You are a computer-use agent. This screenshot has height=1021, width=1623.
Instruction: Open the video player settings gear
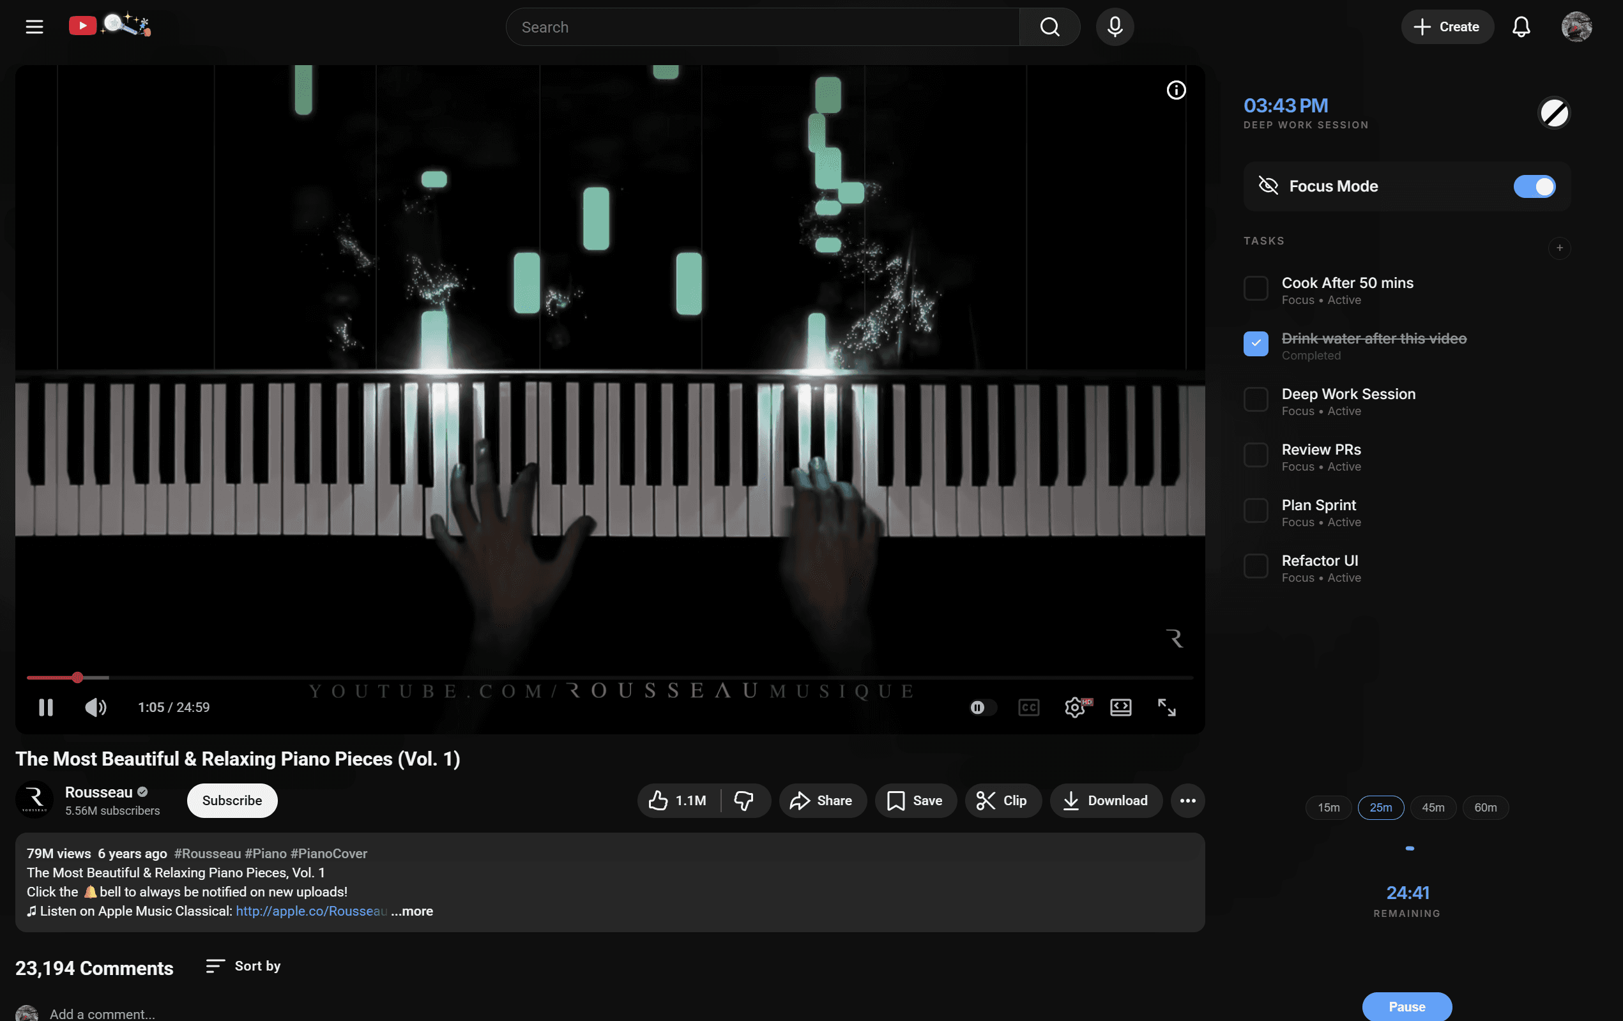1075,707
